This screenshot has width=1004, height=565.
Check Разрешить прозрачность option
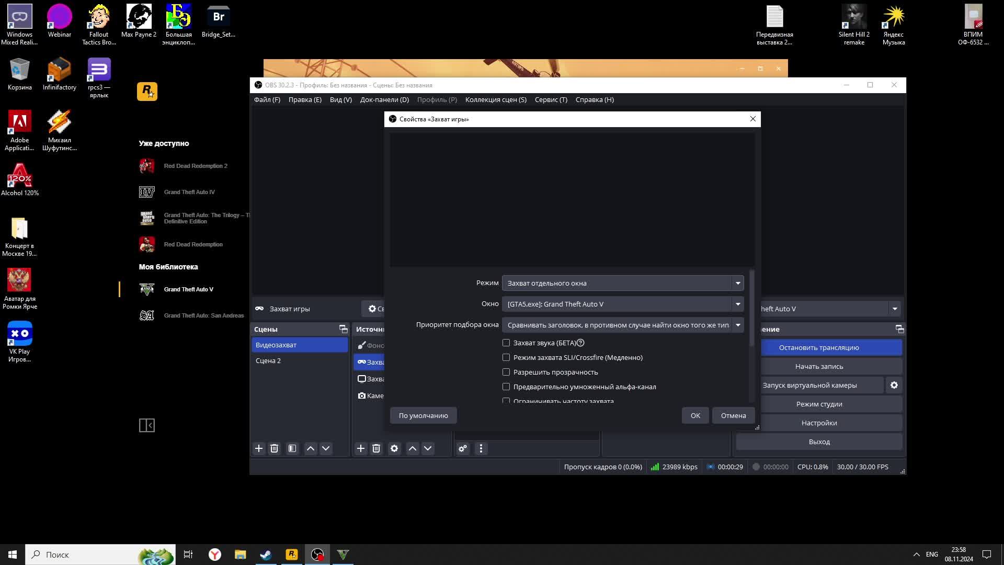pos(506,372)
